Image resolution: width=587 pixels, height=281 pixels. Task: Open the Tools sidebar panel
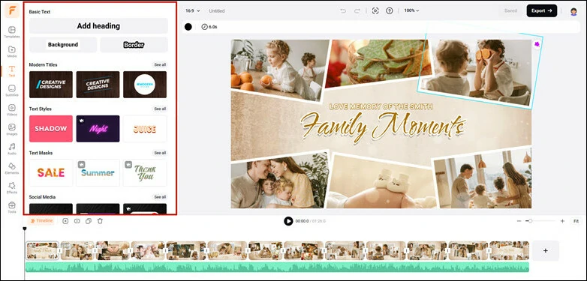pyautogui.click(x=12, y=207)
